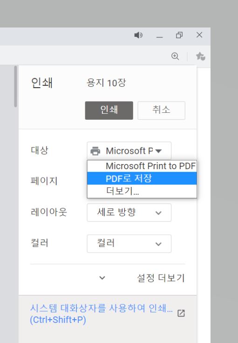Viewport: 238px width, 343px height.
Task: Open the 컬러 color mode dropdown
Action: tap(129, 243)
